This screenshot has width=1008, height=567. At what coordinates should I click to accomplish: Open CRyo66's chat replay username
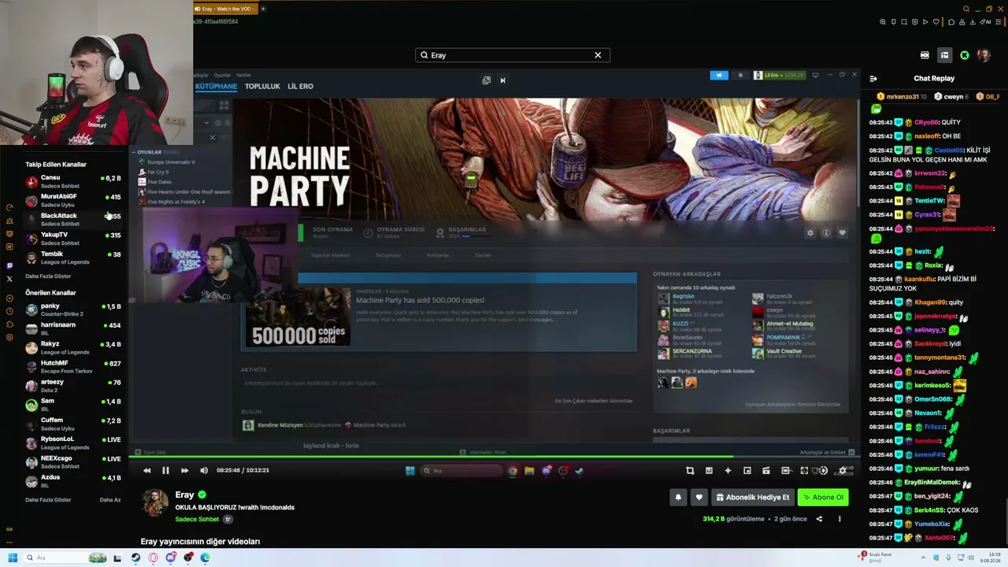pos(927,123)
